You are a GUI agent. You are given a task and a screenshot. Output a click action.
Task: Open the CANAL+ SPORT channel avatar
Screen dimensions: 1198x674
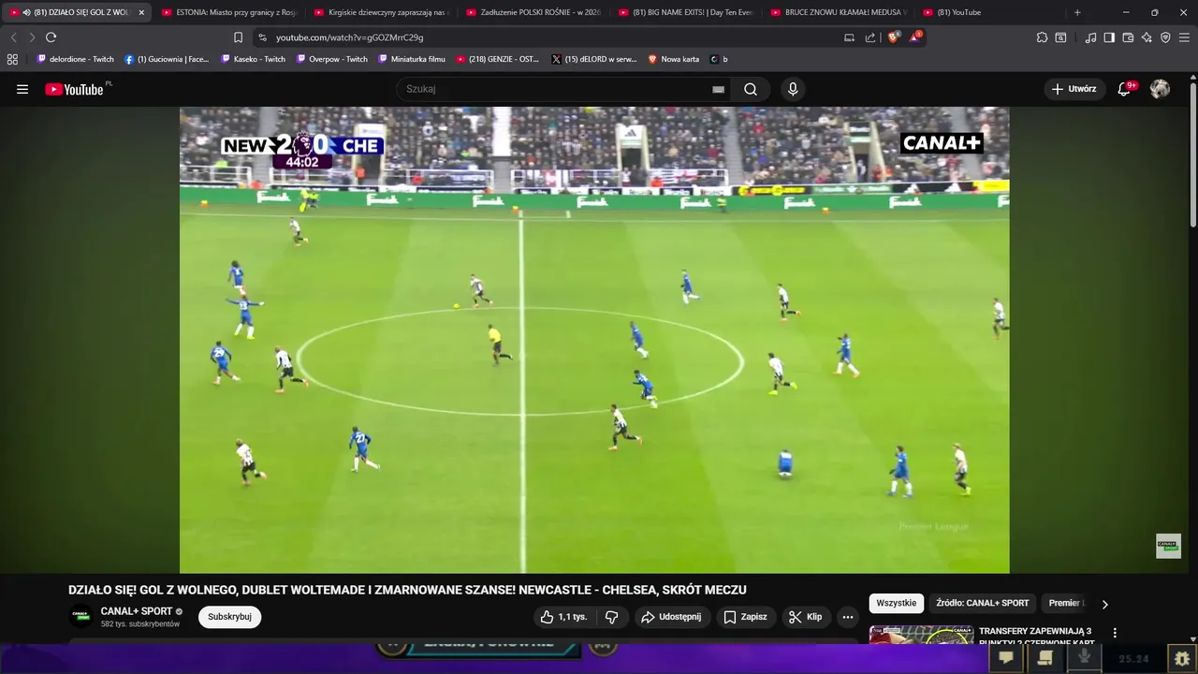[81, 617]
